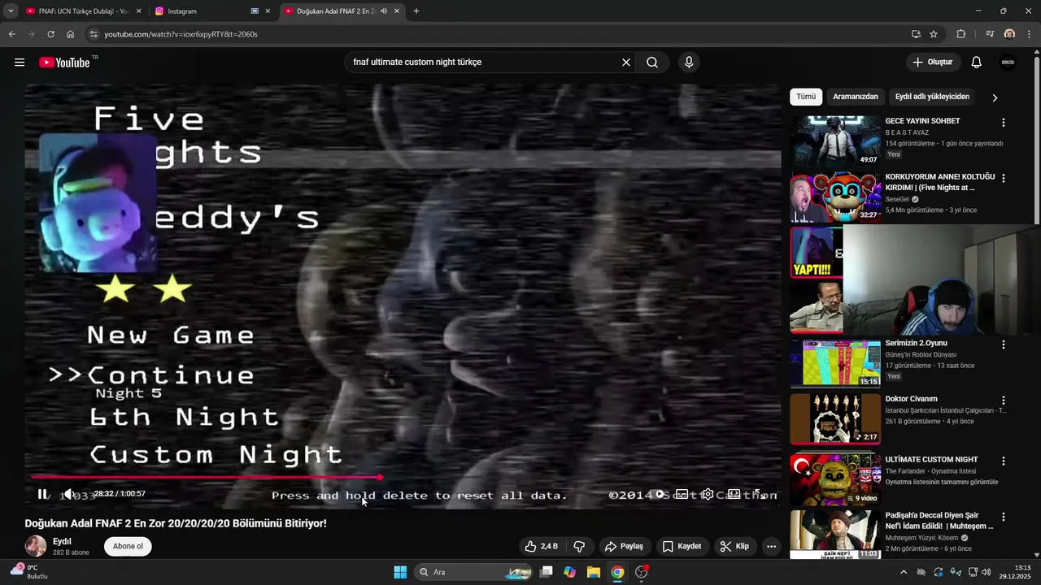This screenshot has height=585, width=1041.
Task: Click the taskbar Ara search box
Action: pos(474,572)
